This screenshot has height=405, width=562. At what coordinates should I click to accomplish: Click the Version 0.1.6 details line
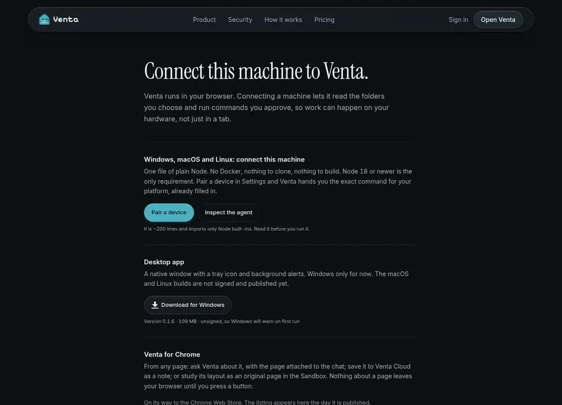click(222, 321)
